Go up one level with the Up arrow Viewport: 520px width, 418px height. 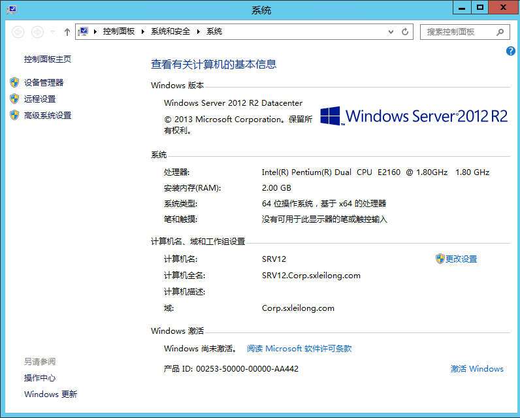pos(67,32)
